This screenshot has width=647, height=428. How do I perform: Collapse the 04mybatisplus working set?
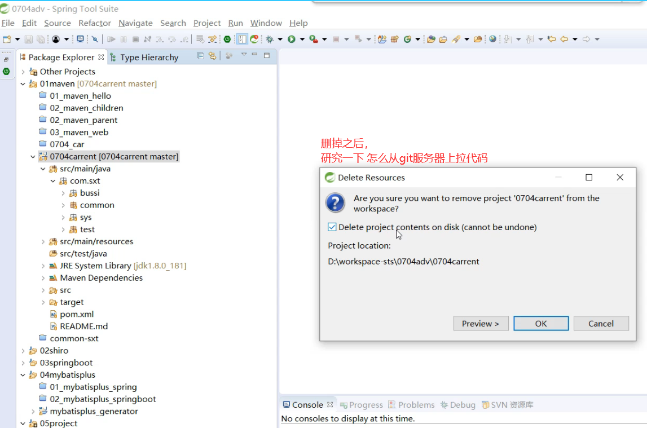23,375
